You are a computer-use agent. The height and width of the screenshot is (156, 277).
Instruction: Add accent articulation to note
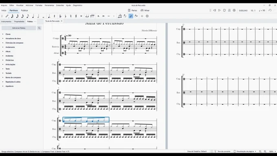103,16
